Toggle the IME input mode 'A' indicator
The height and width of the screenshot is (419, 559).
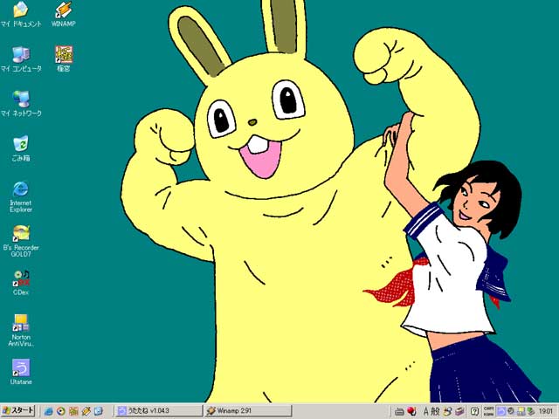coord(425,410)
